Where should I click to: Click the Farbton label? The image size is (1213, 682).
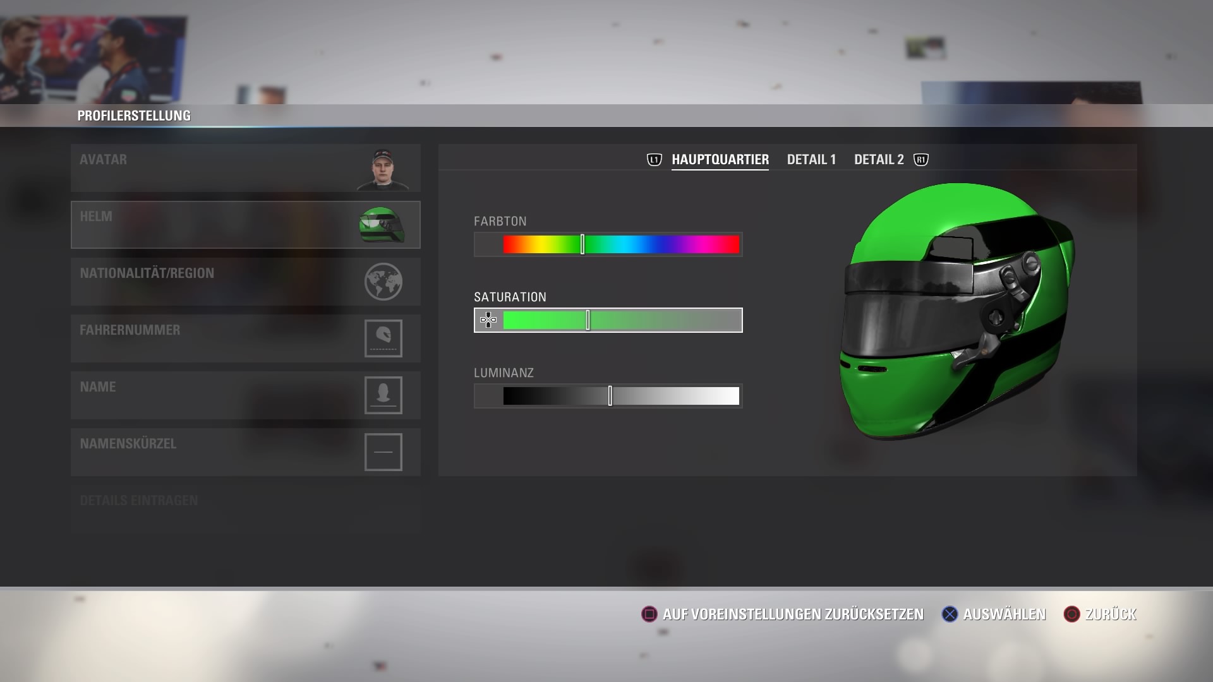[x=500, y=222]
